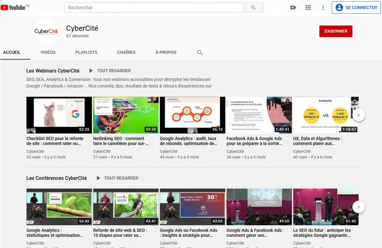The image size is (382, 248).
Task: Expand webinars row with next arrow
Action: (x=358, y=115)
